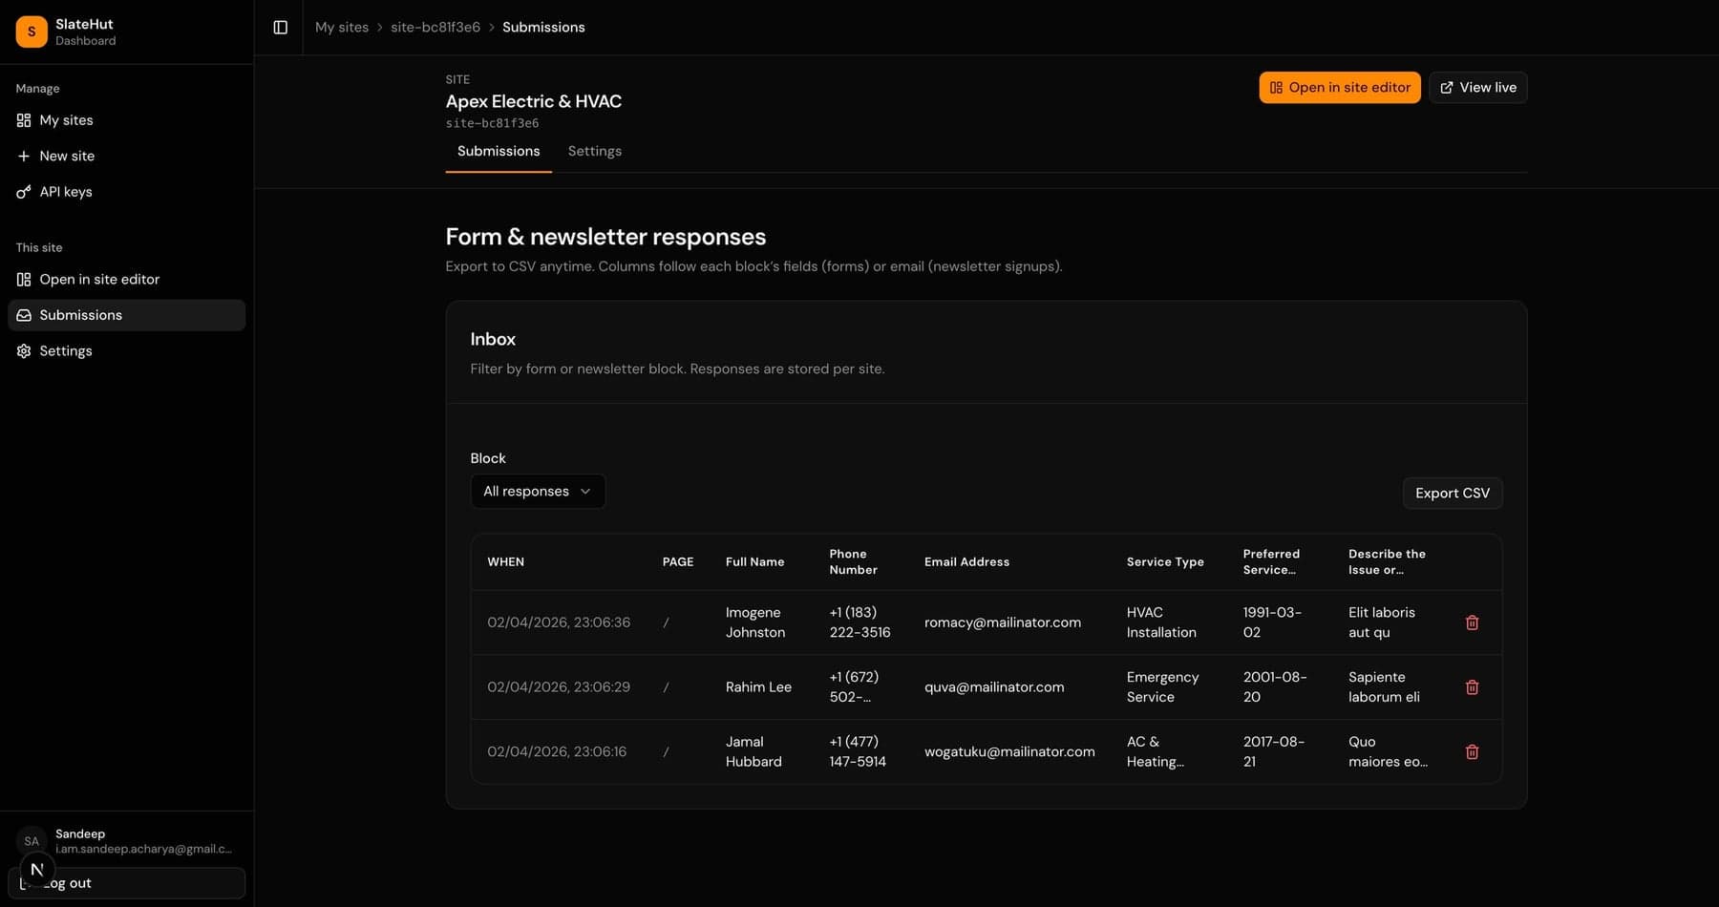Click the 2017-08-21 date cell

(1273, 752)
